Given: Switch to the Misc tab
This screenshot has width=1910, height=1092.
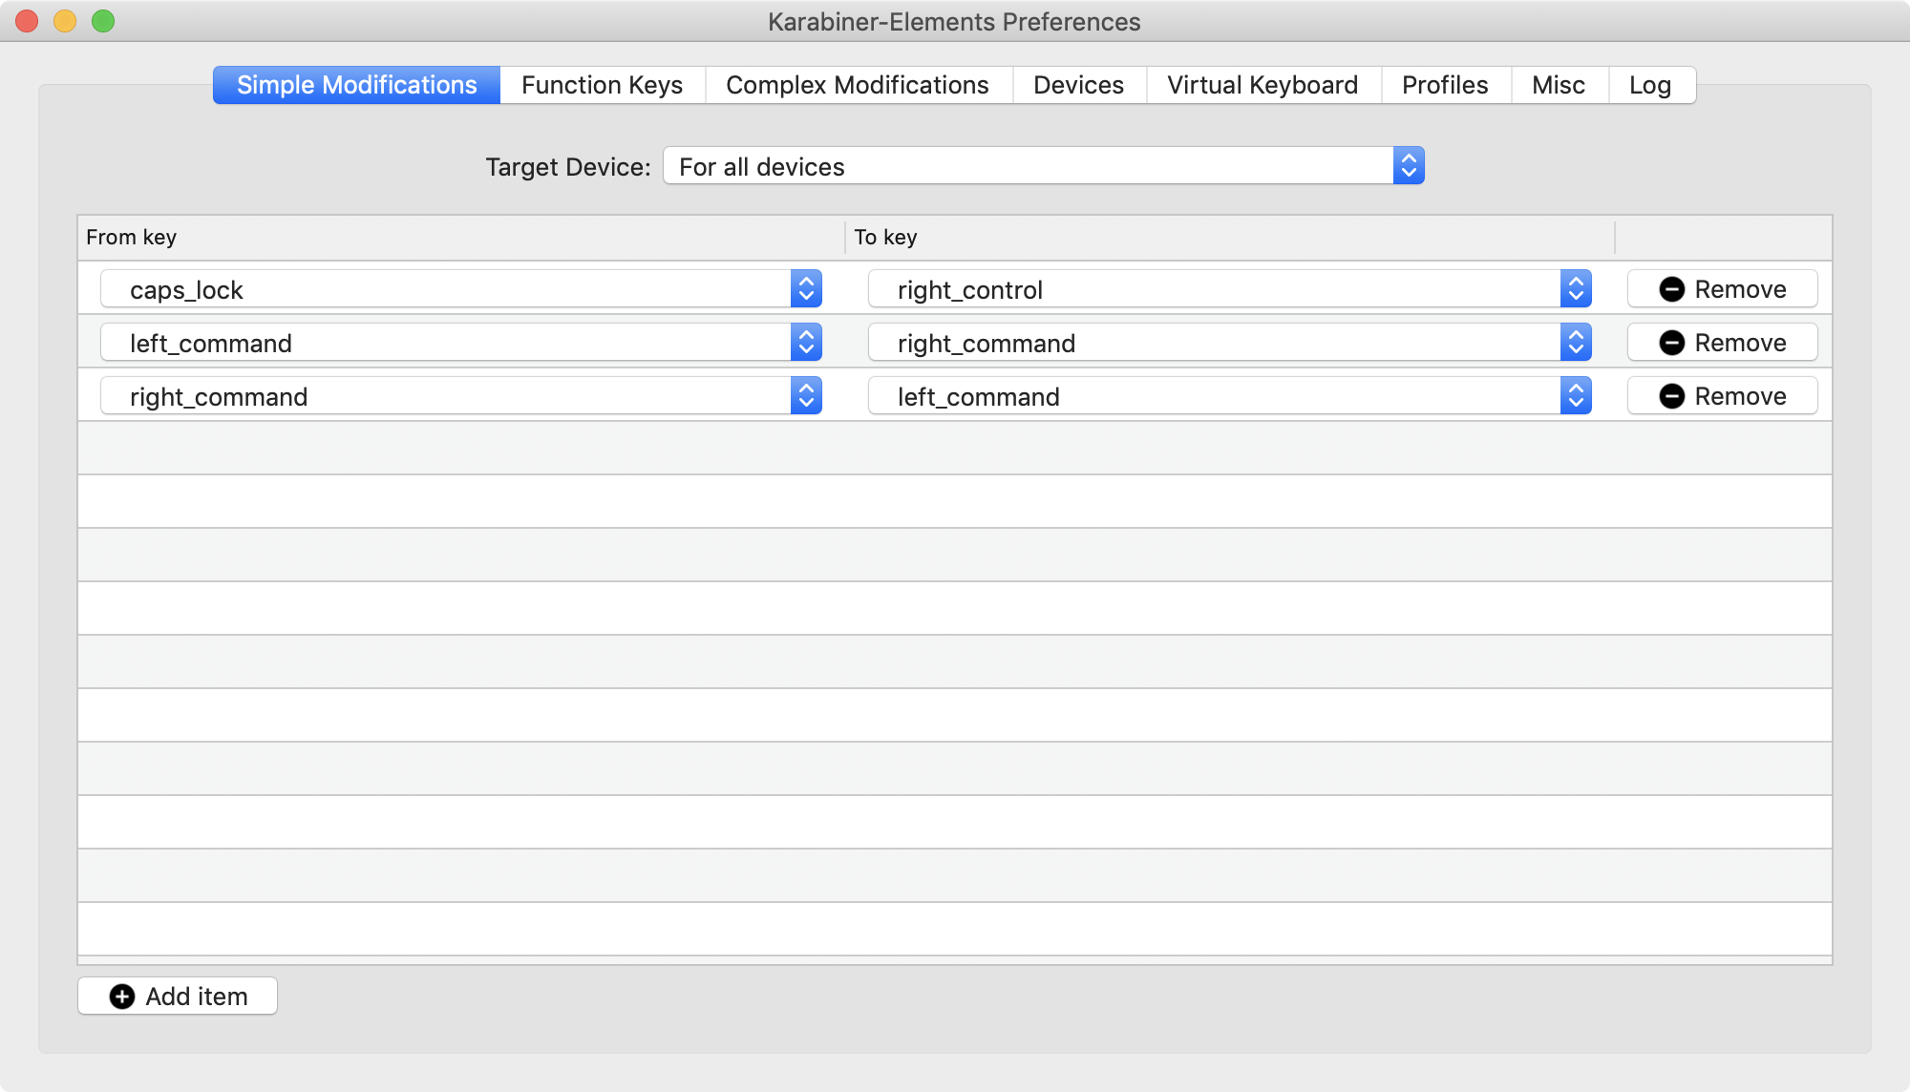Looking at the screenshot, I should pyautogui.click(x=1559, y=85).
